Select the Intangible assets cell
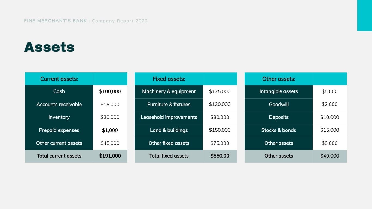 coord(279,91)
